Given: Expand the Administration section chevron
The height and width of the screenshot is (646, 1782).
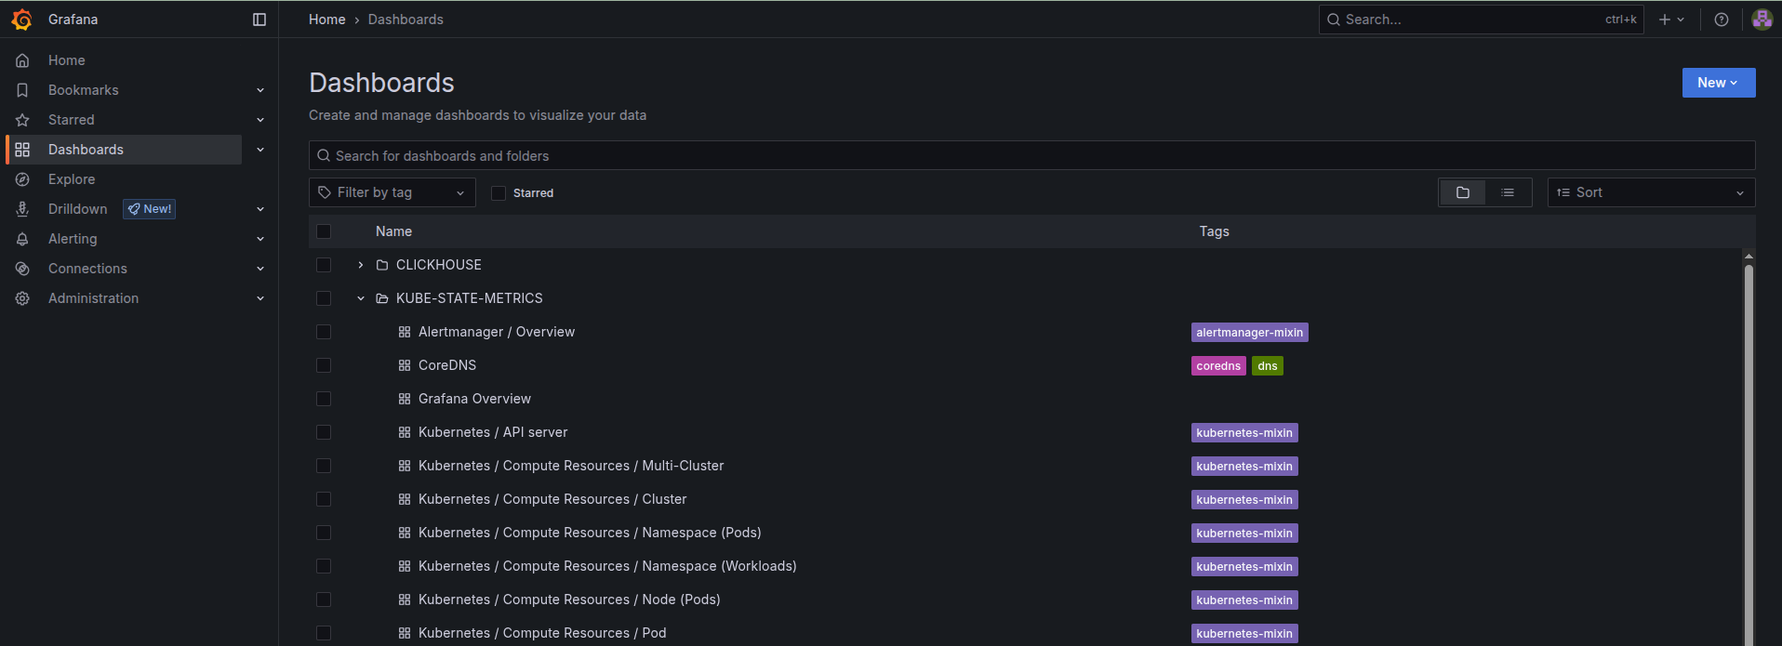Looking at the screenshot, I should [260, 298].
